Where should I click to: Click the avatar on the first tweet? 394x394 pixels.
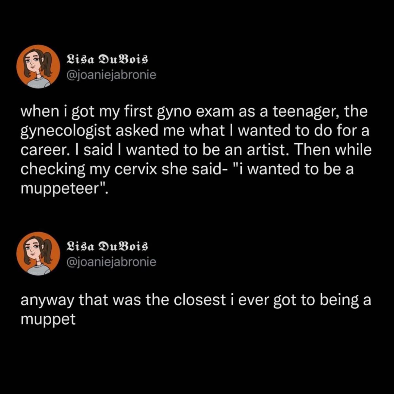(x=38, y=67)
